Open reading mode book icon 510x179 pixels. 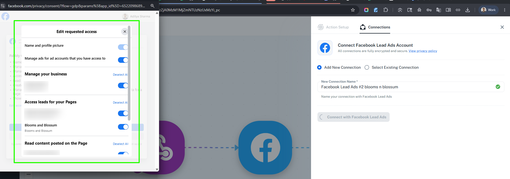pyautogui.click(x=448, y=10)
